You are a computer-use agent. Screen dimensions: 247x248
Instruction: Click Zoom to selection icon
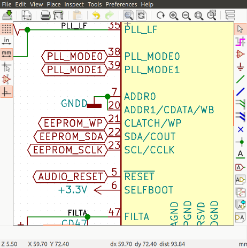[212, 15]
